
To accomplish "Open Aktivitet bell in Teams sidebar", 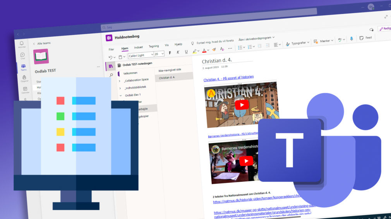I will 22,44.
